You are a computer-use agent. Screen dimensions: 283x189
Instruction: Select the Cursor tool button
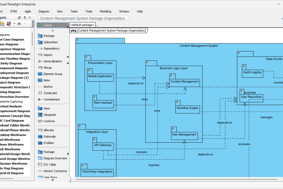(x=49, y=25)
